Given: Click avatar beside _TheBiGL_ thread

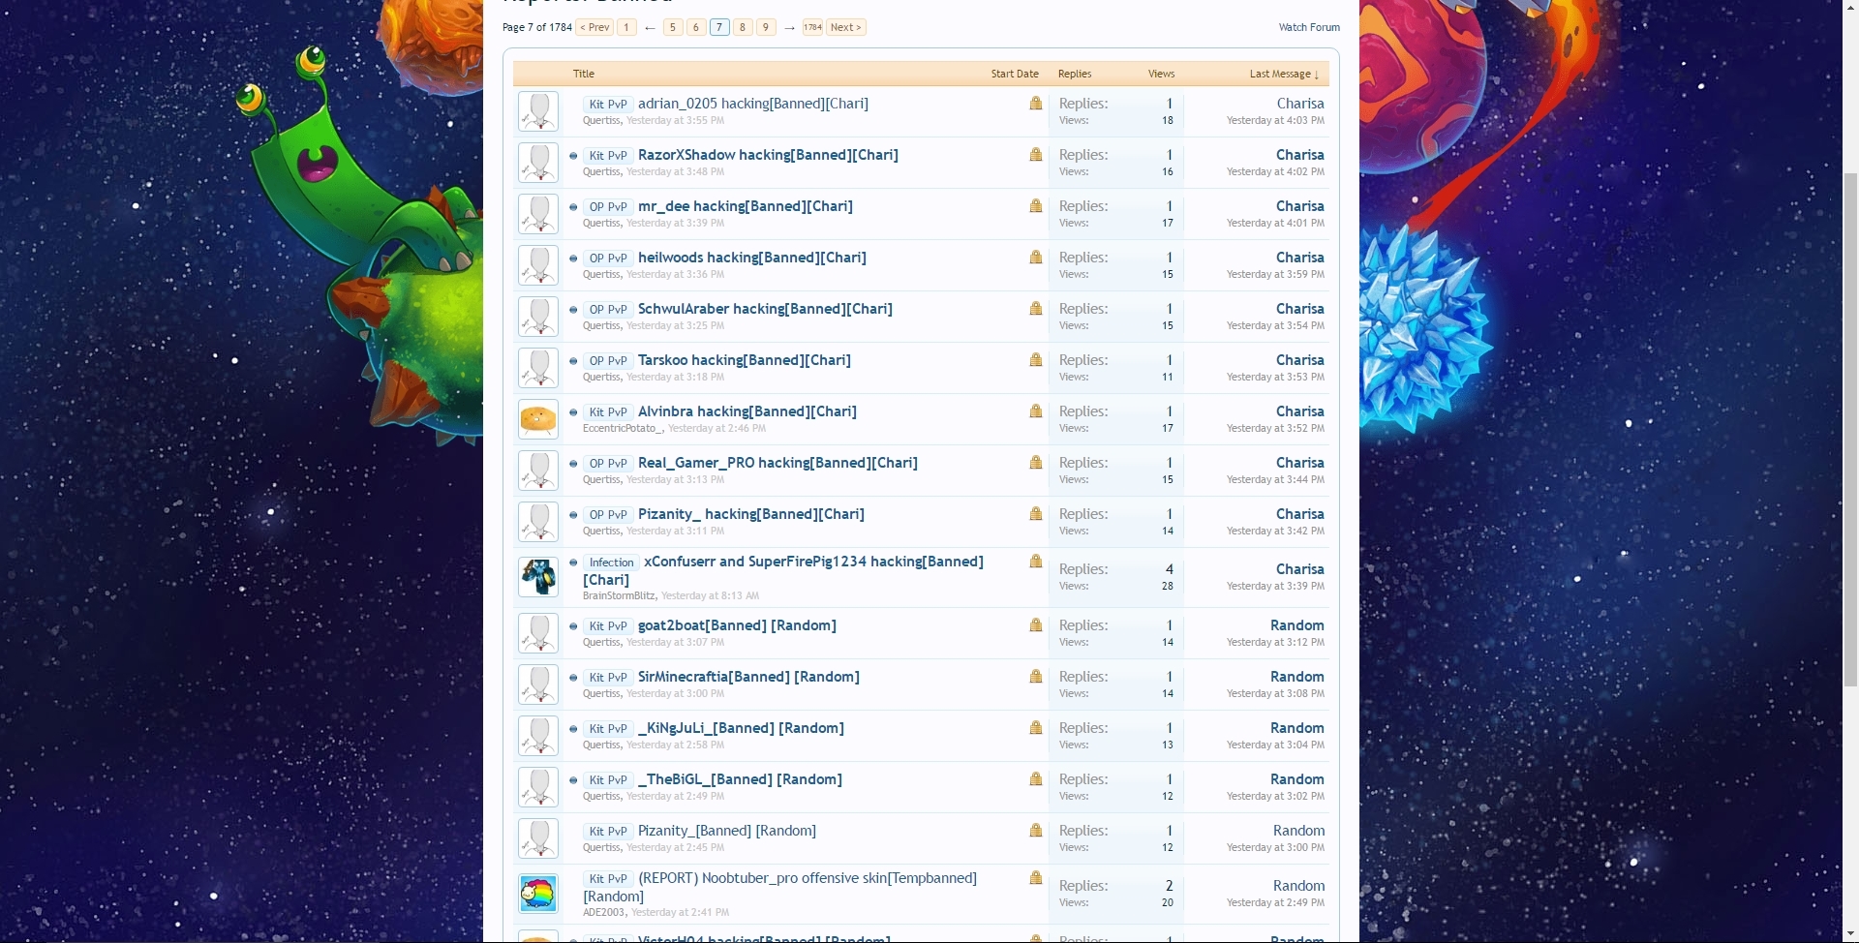Looking at the screenshot, I should coord(538,787).
